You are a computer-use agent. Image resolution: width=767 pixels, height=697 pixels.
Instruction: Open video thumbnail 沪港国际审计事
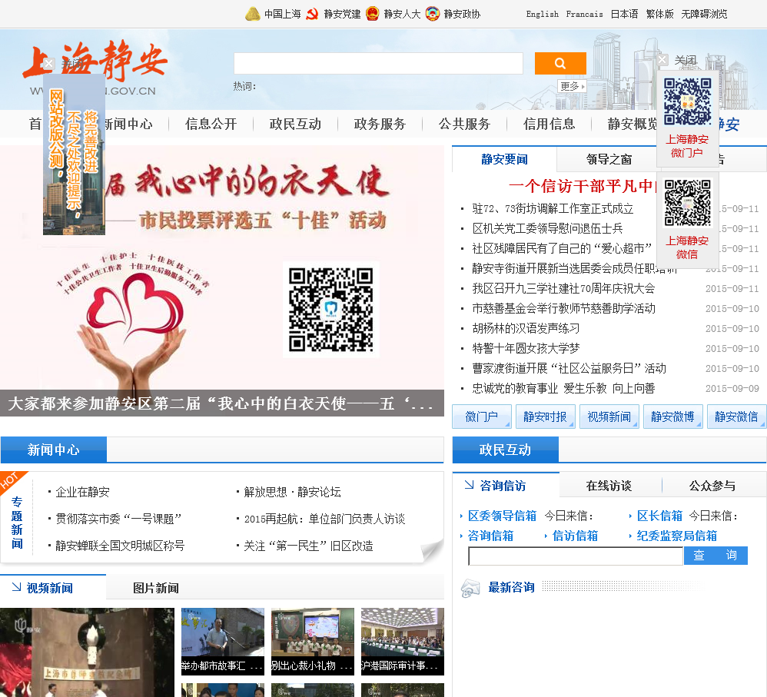tap(403, 641)
